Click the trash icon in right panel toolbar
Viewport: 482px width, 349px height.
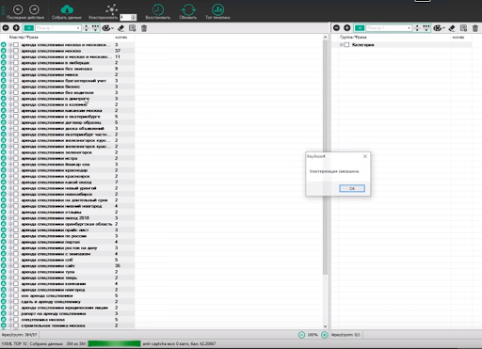point(475,28)
